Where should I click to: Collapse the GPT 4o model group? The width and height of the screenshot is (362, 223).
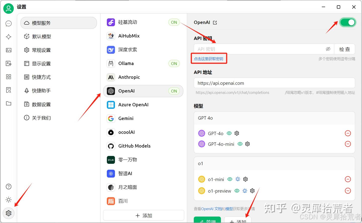(274, 118)
